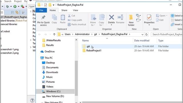Image resolution: width=183 pixels, height=103 pixels.
Task: Click Administrator in the address path
Action: click(x=82, y=34)
